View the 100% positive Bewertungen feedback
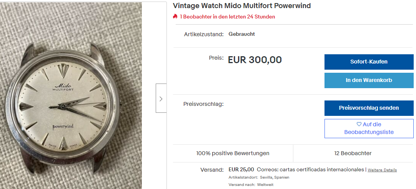 233,153
